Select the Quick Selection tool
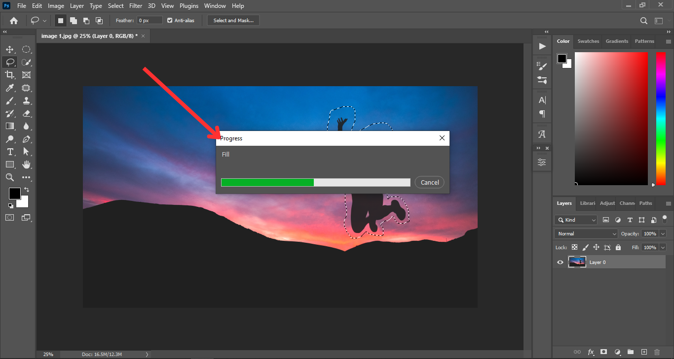The height and width of the screenshot is (359, 674). click(x=26, y=62)
